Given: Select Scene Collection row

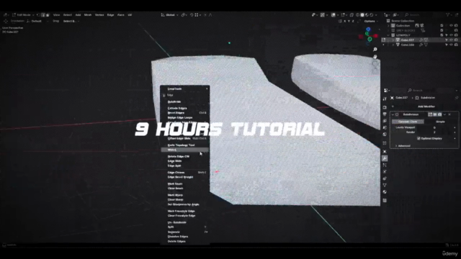Looking at the screenshot, I should pyautogui.click(x=402, y=21).
